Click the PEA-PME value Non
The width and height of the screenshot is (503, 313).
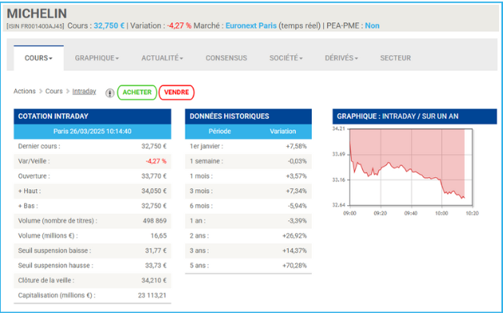(x=372, y=26)
